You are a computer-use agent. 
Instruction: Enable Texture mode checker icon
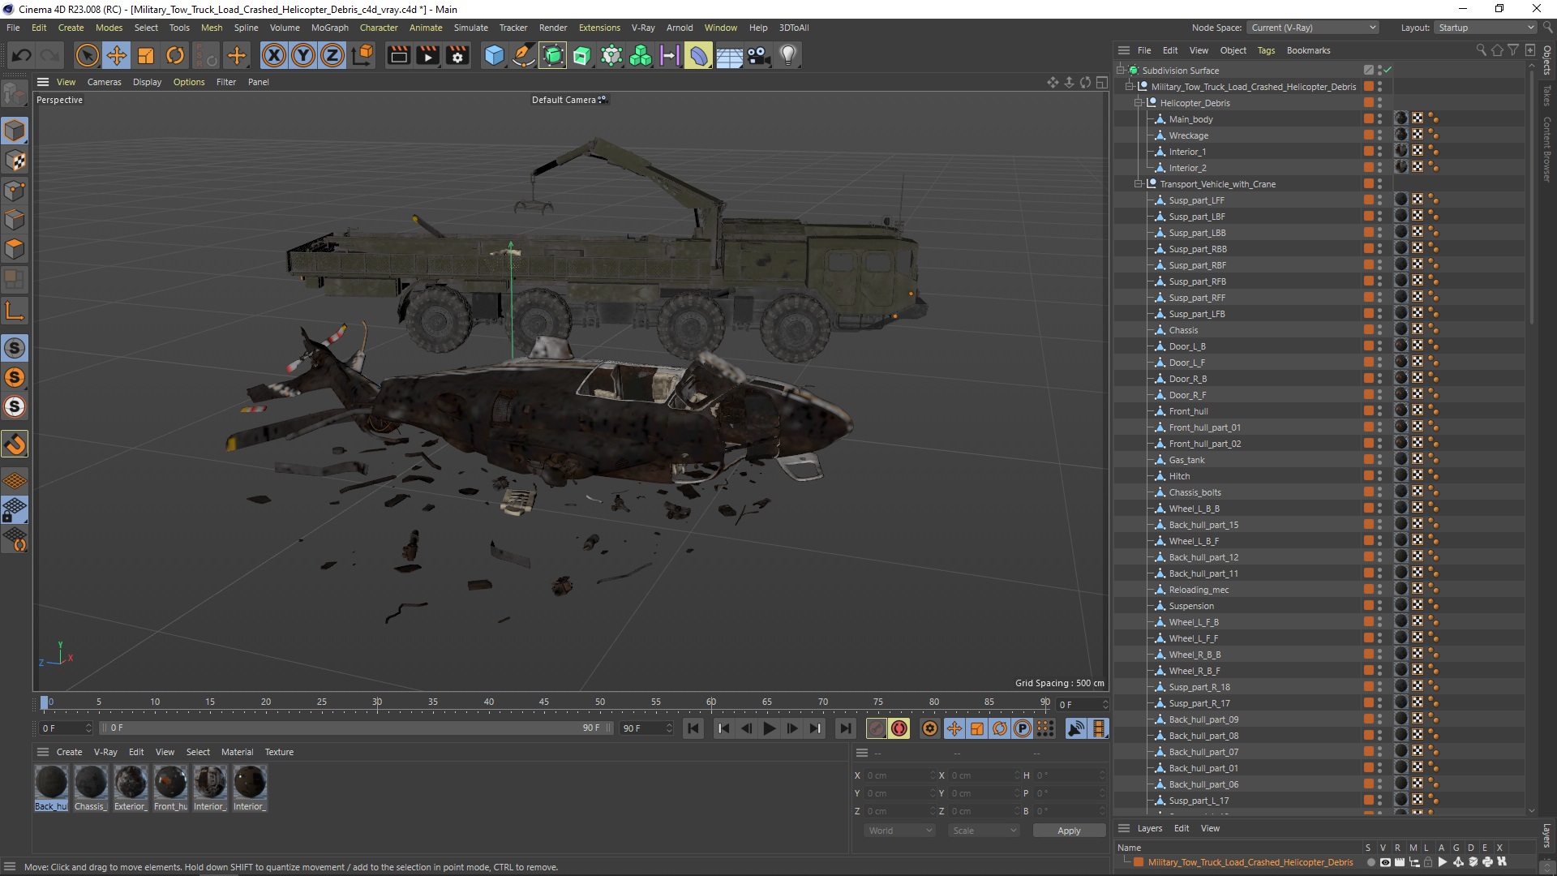point(15,161)
